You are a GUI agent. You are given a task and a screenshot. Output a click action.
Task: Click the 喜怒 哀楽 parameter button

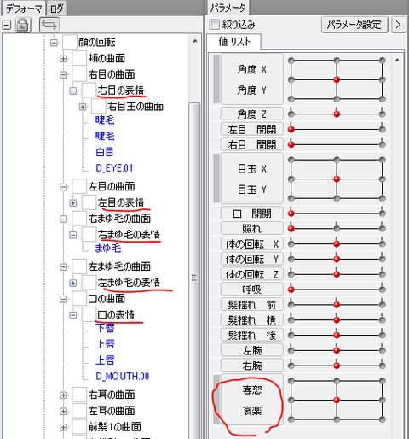coord(252,400)
